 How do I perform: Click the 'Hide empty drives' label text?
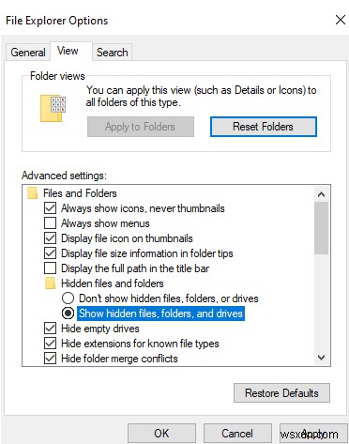[100, 329]
